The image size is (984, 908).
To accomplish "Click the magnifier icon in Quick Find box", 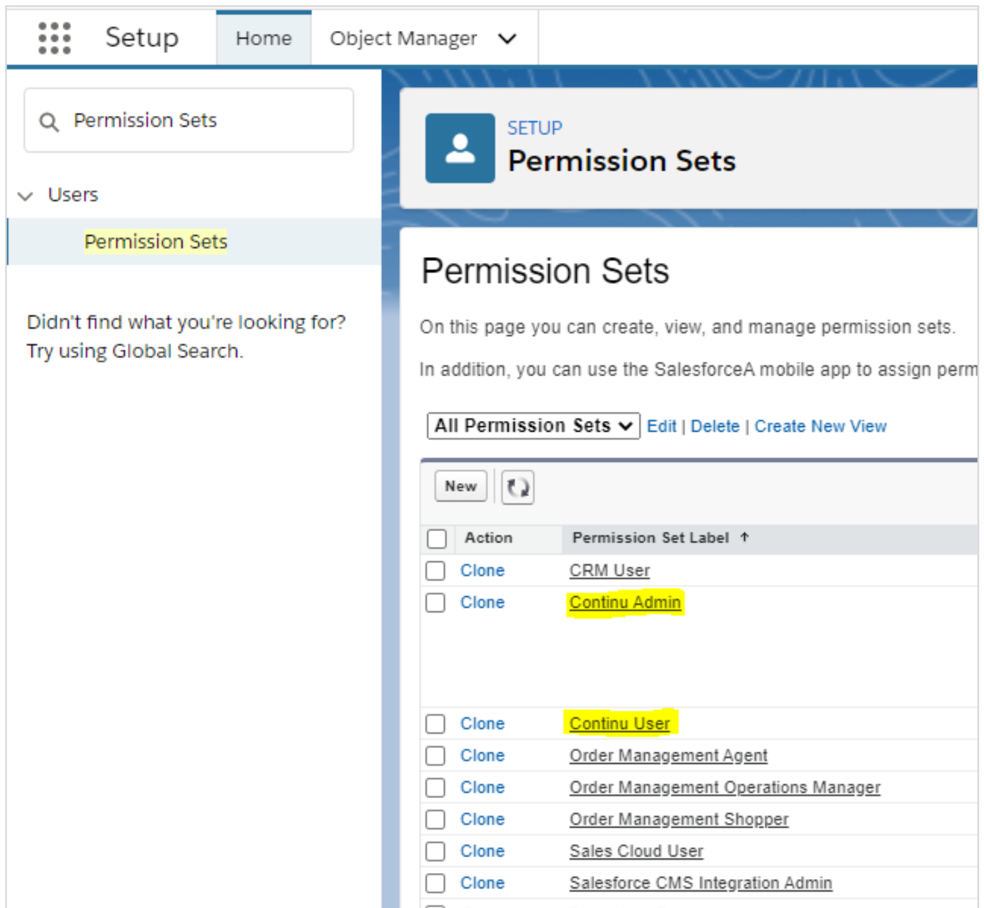I will tap(49, 121).
